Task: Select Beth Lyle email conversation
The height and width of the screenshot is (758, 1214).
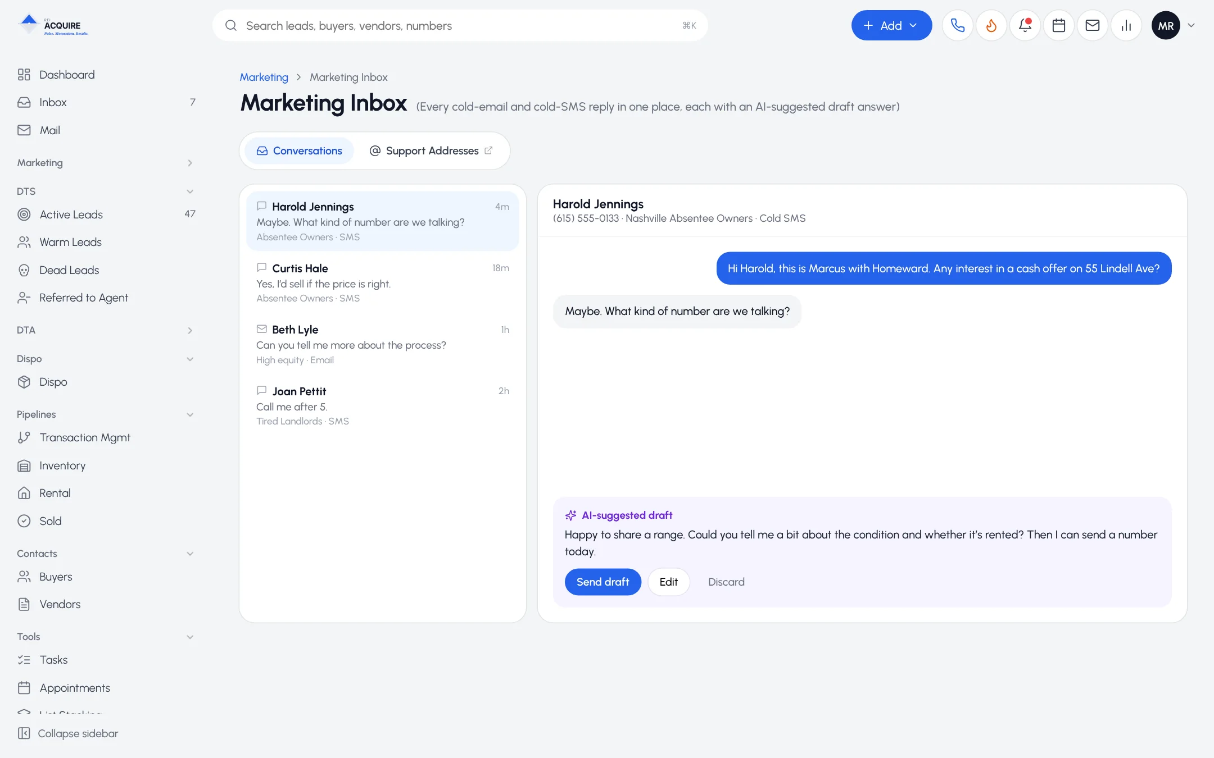Action: point(383,344)
